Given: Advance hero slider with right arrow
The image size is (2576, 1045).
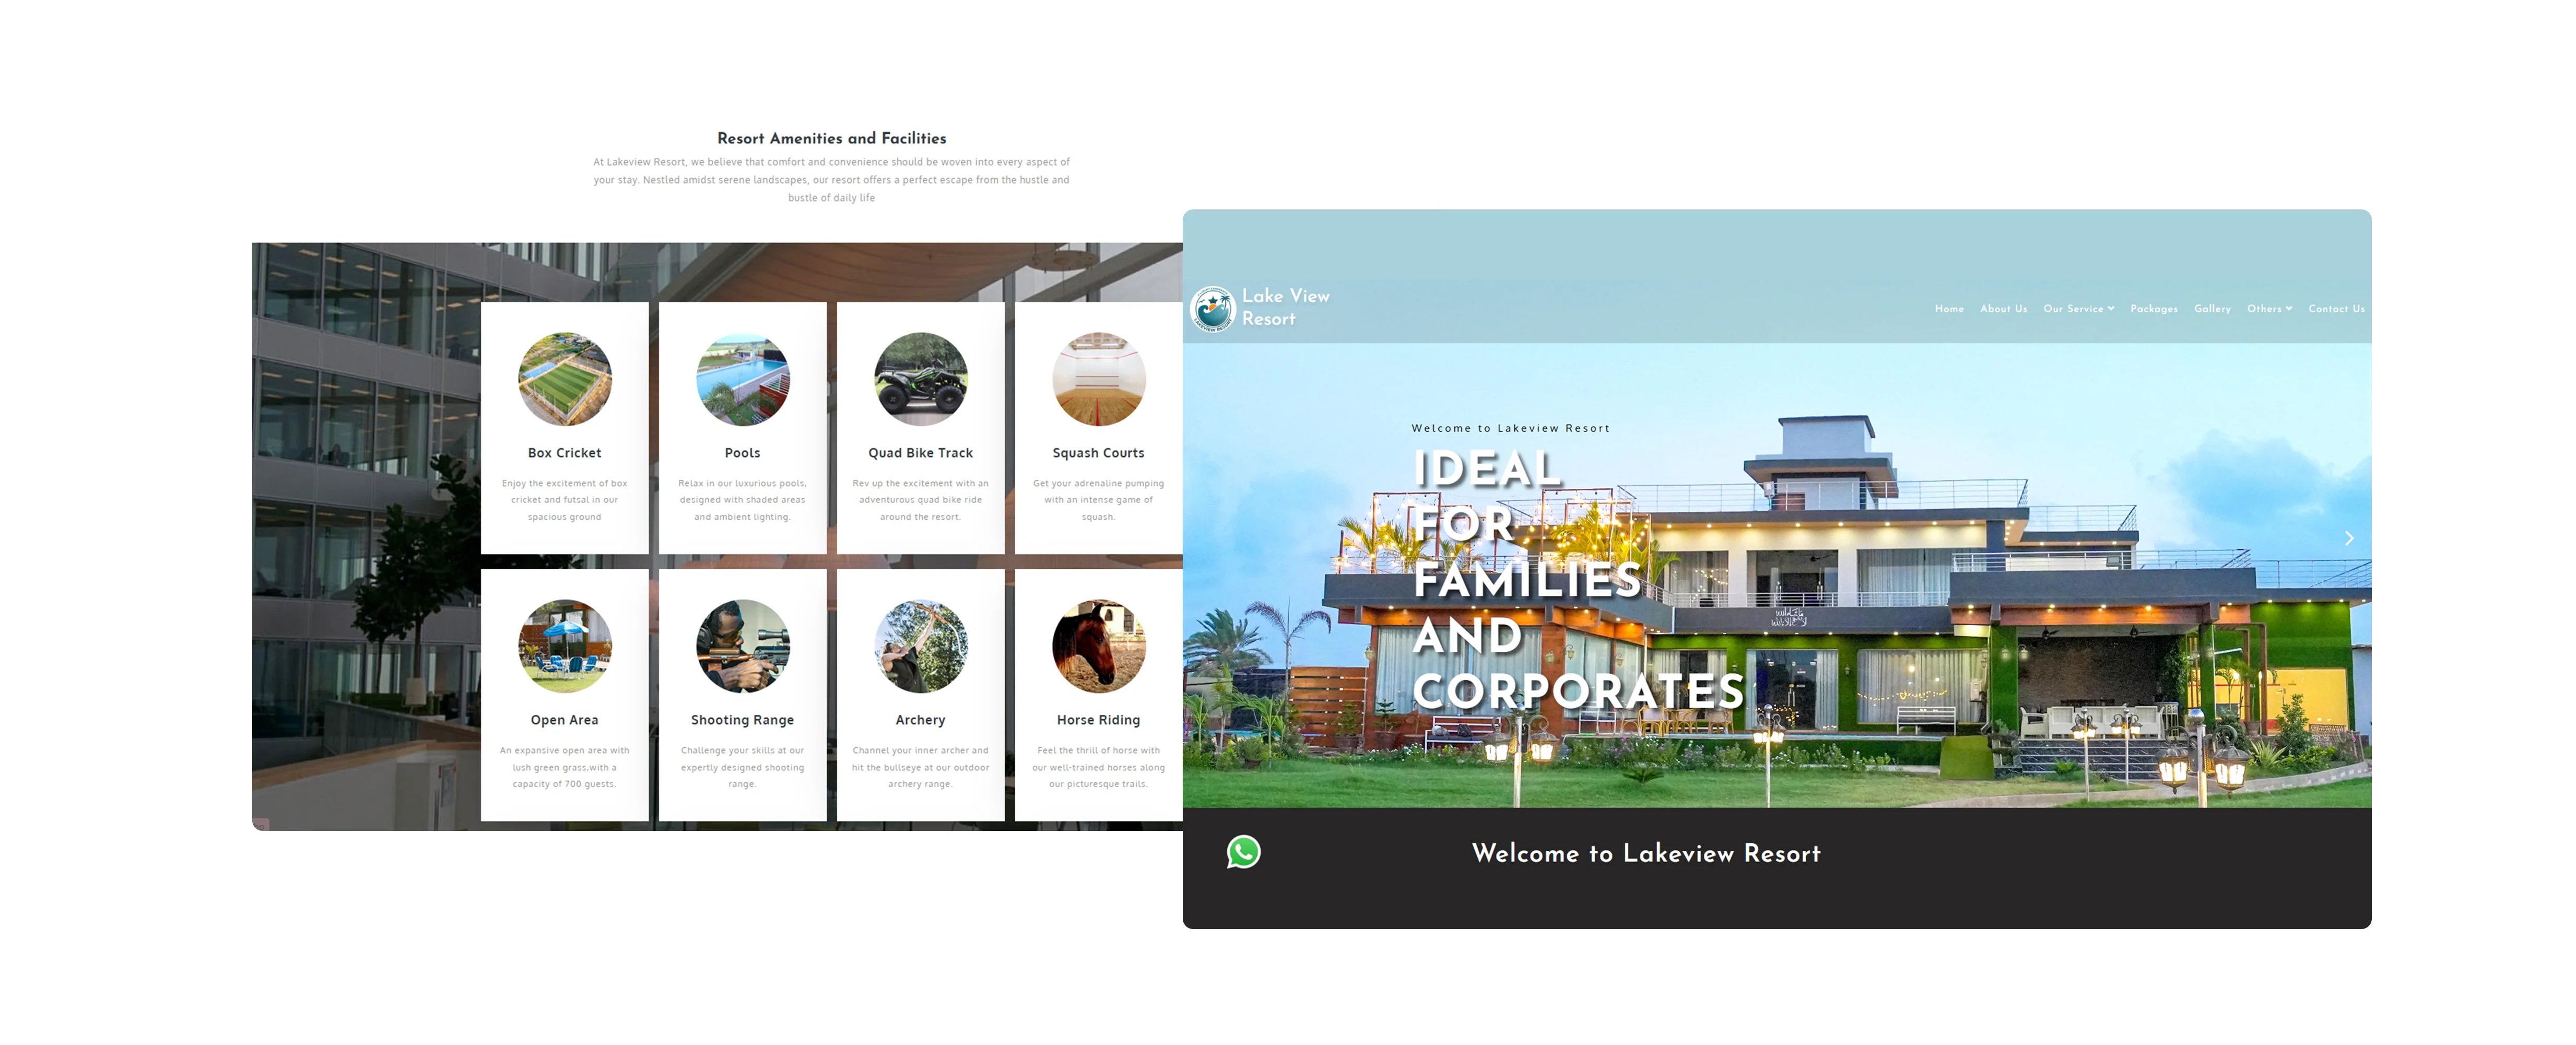Looking at the screenshot, I should (2349, 538).
